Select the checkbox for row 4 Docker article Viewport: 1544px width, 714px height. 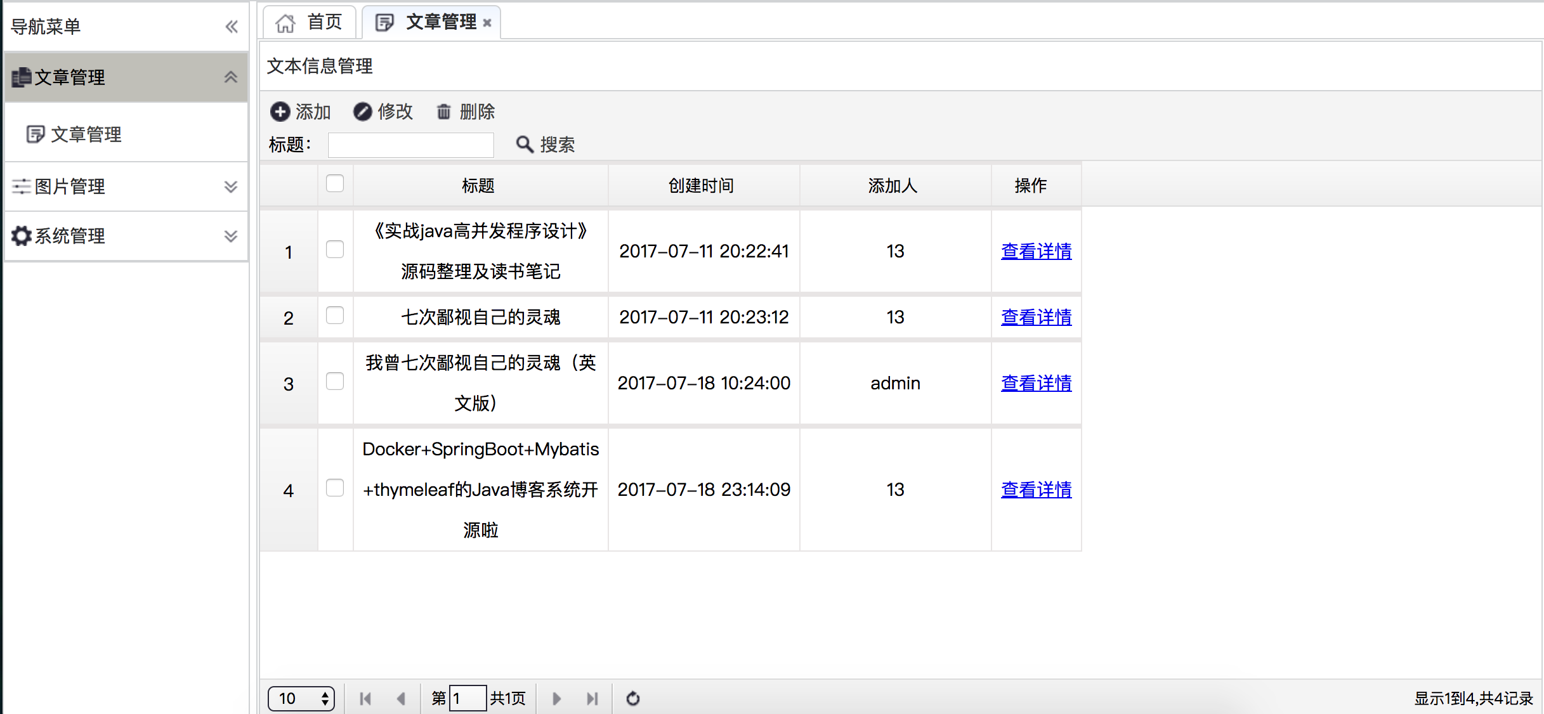pyautogui.click(x=335, y=488)
